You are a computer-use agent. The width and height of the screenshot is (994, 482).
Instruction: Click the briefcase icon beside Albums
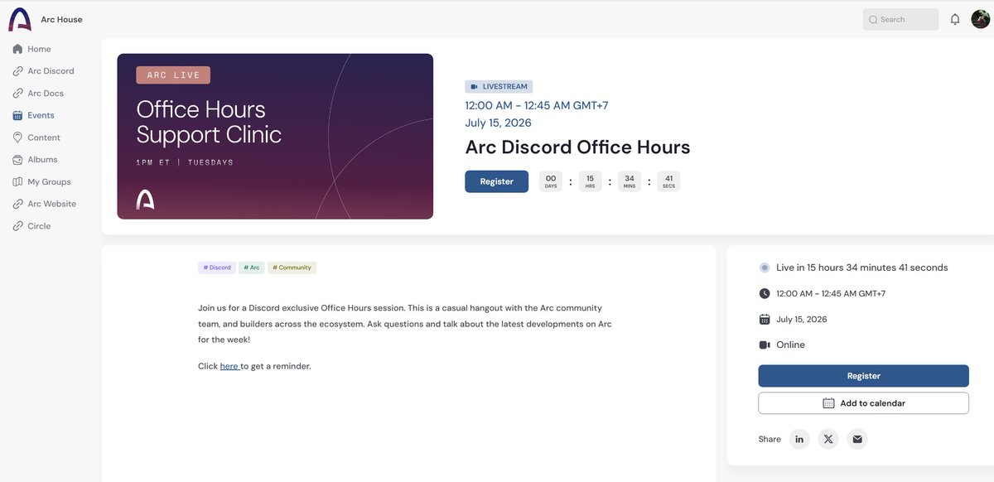pyautogui.click(x=18, y=160)
